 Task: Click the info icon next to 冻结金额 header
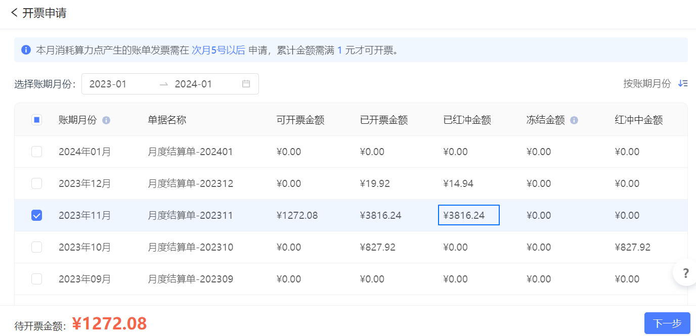574,120
